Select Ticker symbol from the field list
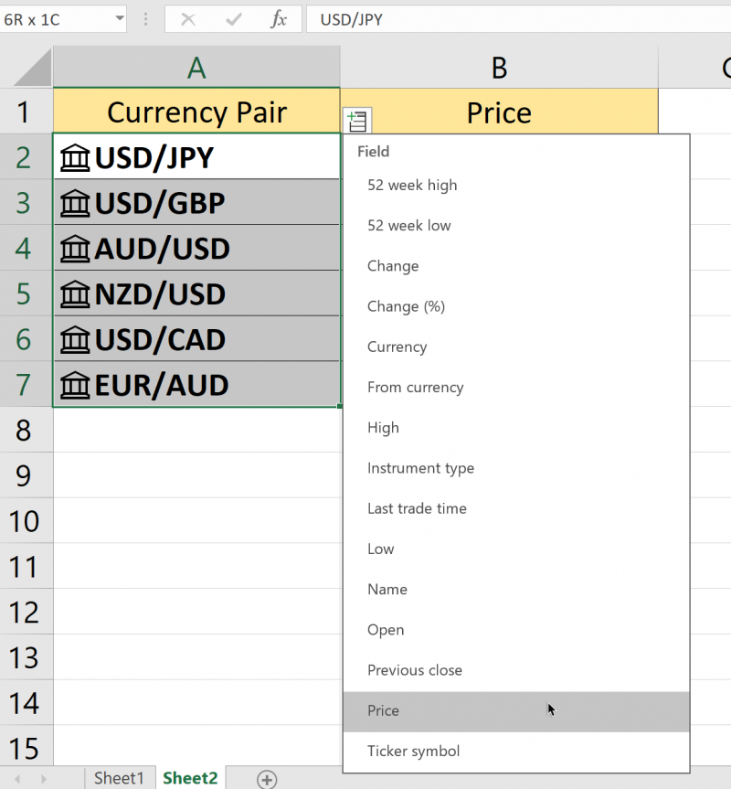 413,751
